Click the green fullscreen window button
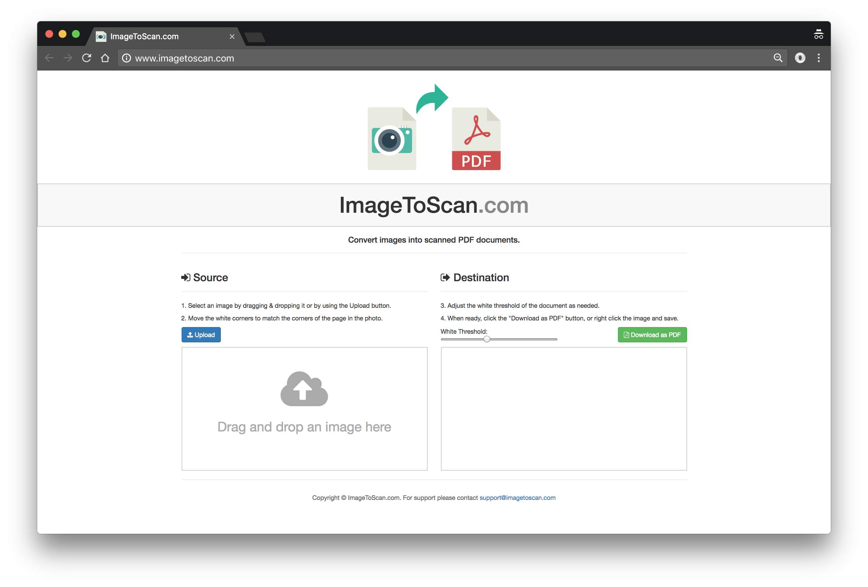This screenshot has height=587, width=868. 76,34
